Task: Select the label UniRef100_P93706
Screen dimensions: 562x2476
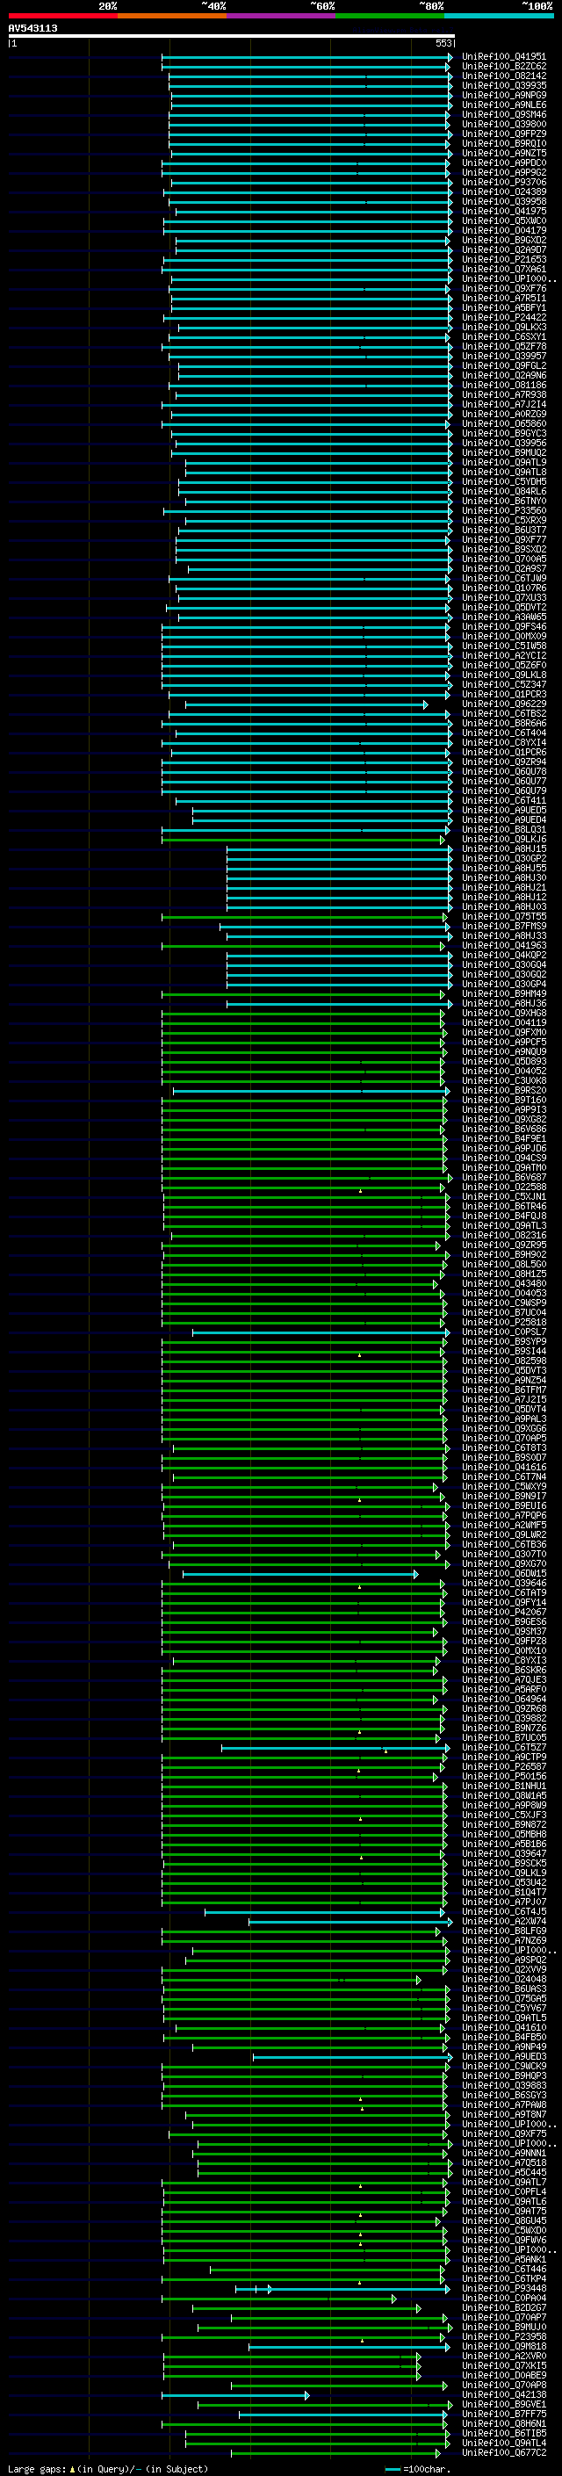Action: (x=504, y=182)
